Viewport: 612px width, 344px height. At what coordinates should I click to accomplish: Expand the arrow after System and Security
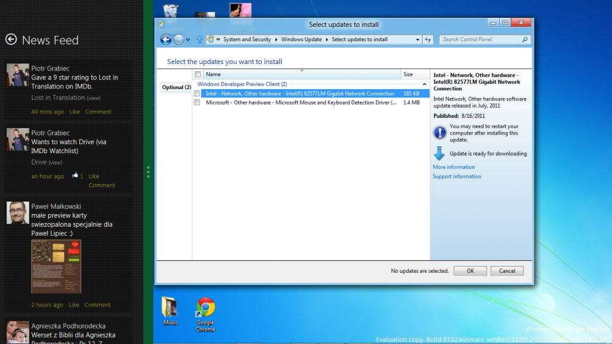click(x=276, y=39)
